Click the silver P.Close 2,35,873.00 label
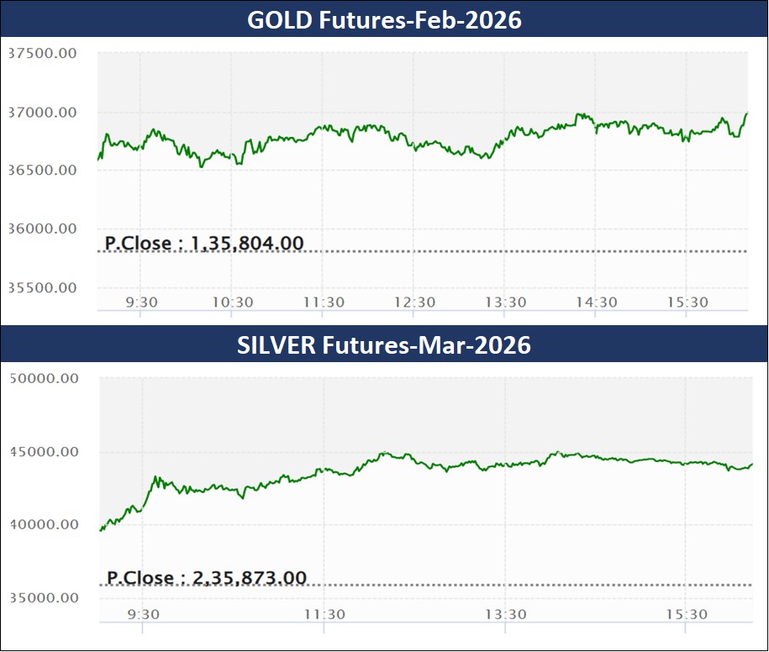The image size is (769, 652). coord(207,577)
